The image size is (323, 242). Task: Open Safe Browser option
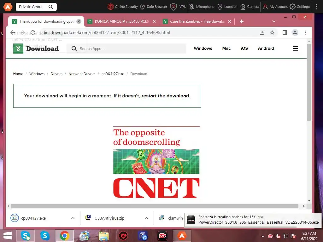coord(154,7)
